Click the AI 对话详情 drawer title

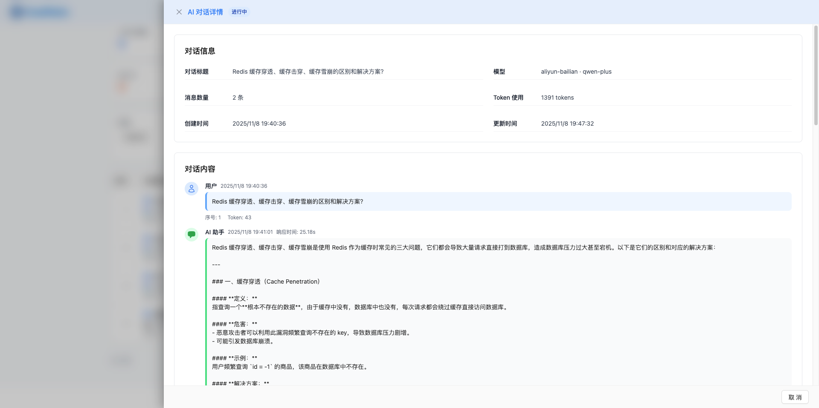205,12
